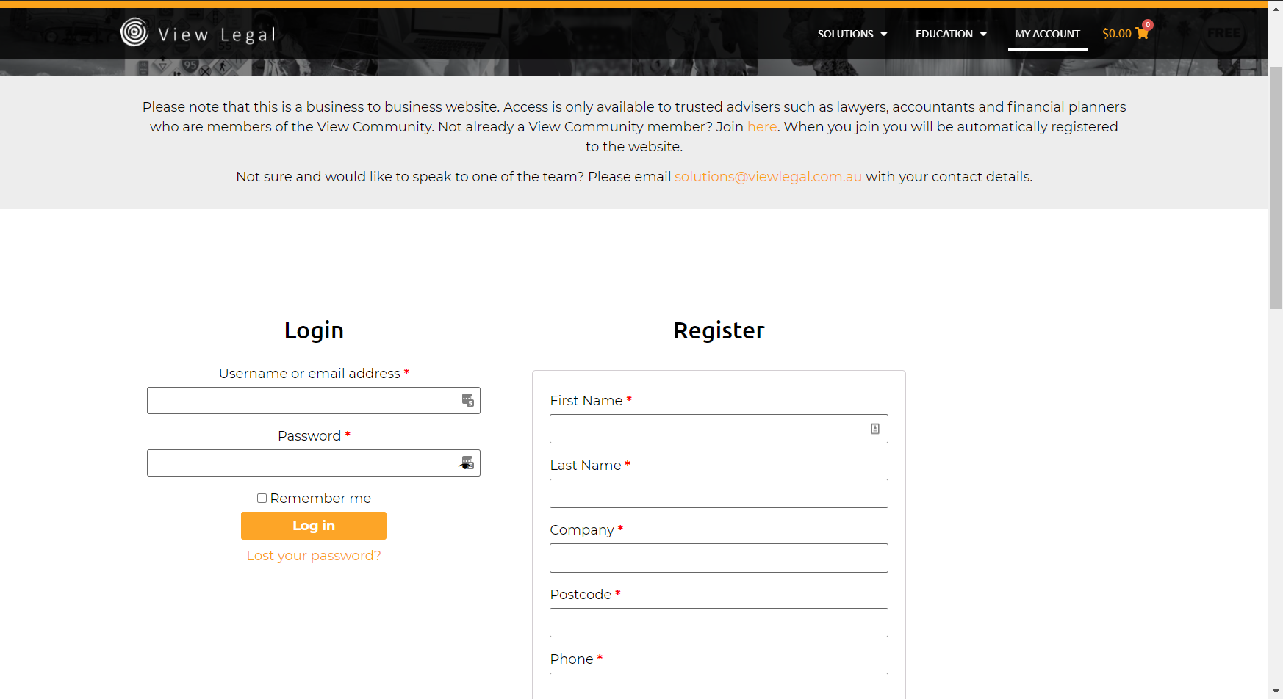Open the shopping cart icon

click(1142, 33)
